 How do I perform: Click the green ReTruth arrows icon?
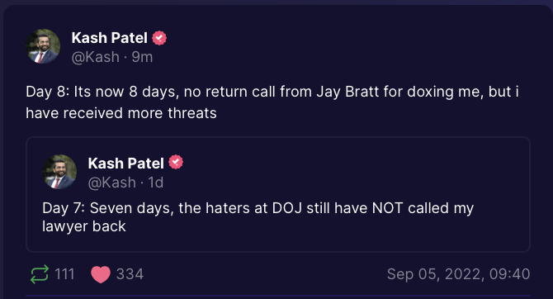tap(39, 274)
